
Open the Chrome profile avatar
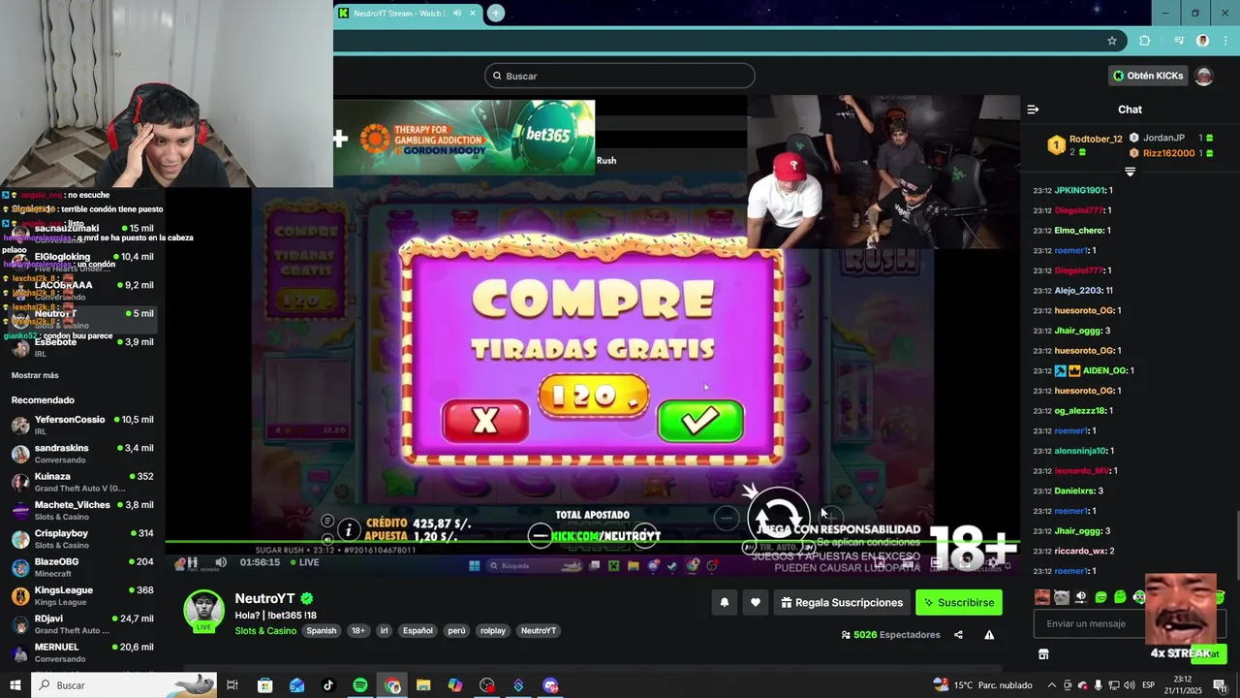click(x=1202, y=41)
